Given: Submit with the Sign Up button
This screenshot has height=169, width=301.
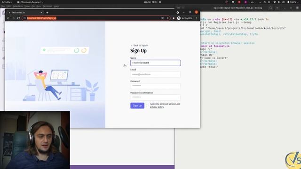Looking at the screenshot, I should 137,106.
